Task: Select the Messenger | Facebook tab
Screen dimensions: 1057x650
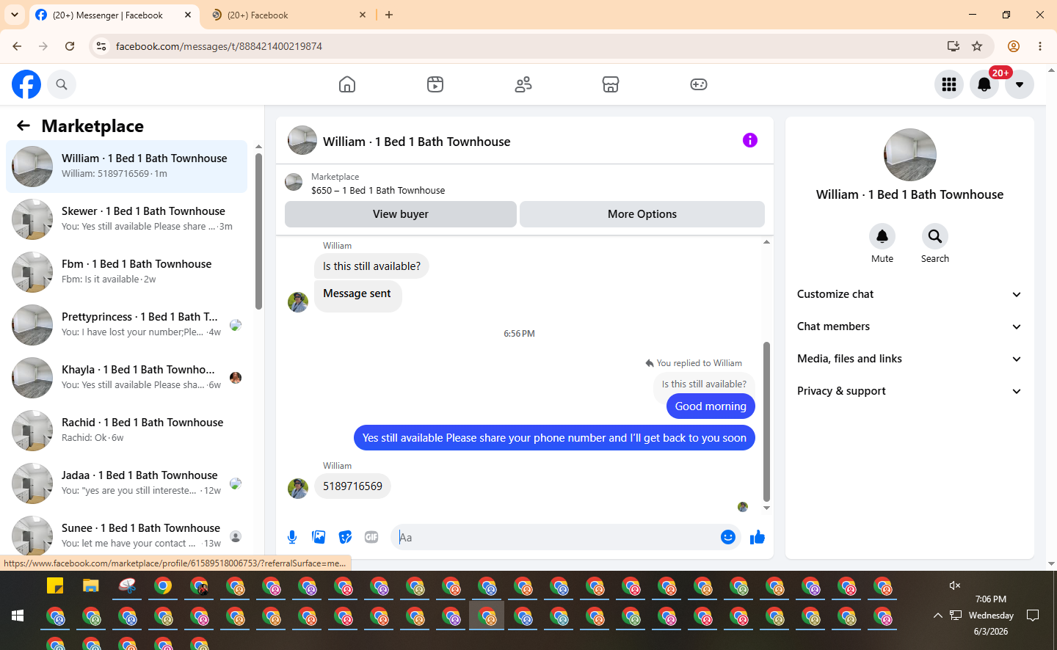Action: tap(114, 15)
